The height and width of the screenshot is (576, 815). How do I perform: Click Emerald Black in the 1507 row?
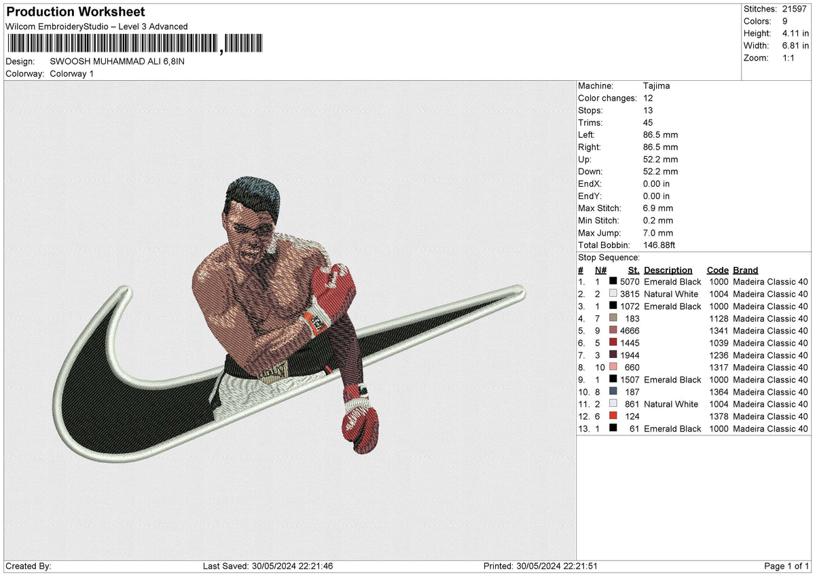[672, 380]
